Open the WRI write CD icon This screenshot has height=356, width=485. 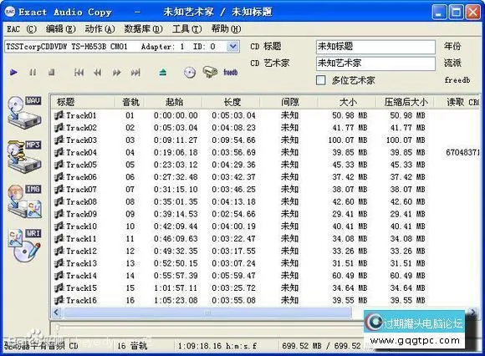[x=24, y=246]
